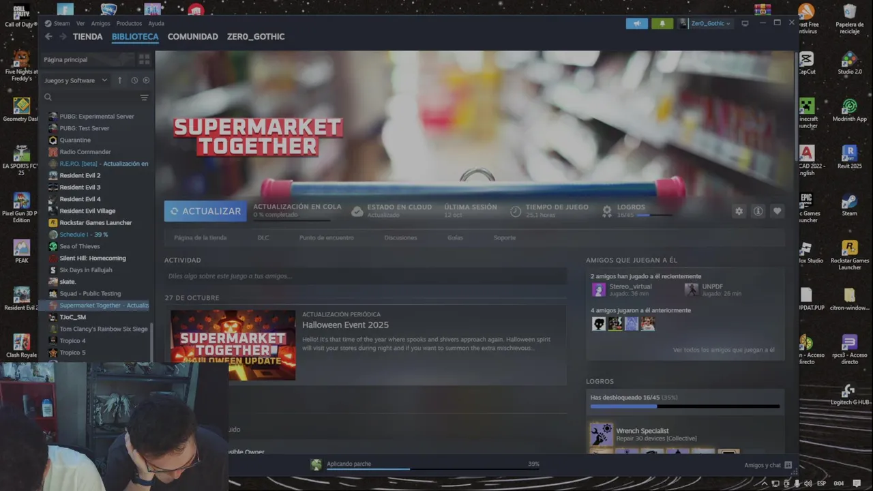Select Tropico 4 in library list
The width and height of the screenshot is (873, 491).
[x=72, y=341]
